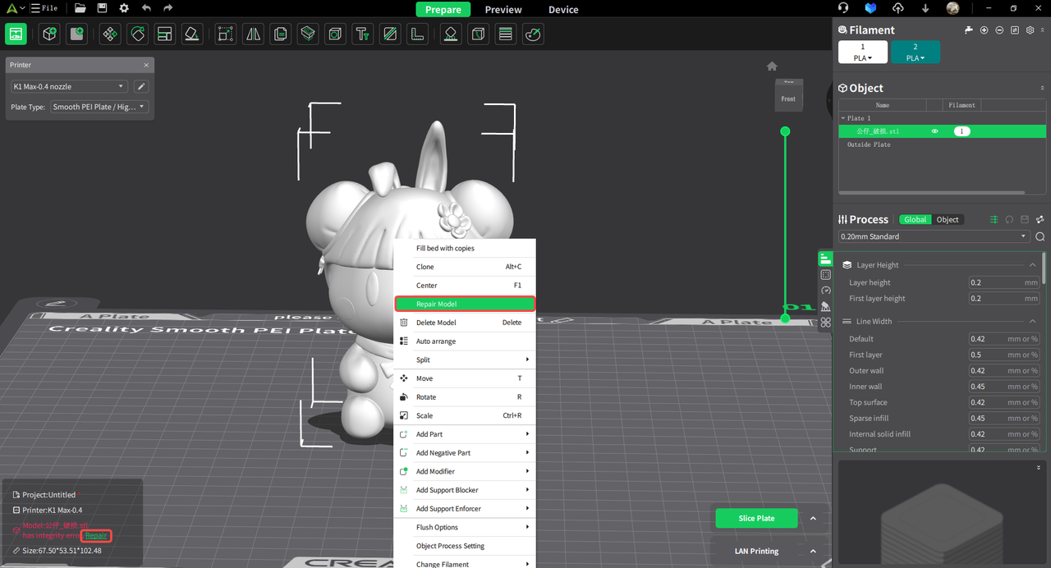Open the user avatar profile
1051x568 pixels.
952,8
